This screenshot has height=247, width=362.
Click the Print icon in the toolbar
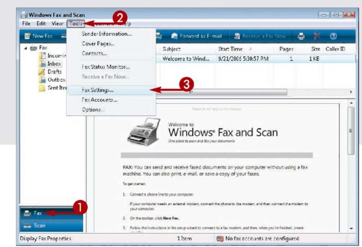click(301, 36)
